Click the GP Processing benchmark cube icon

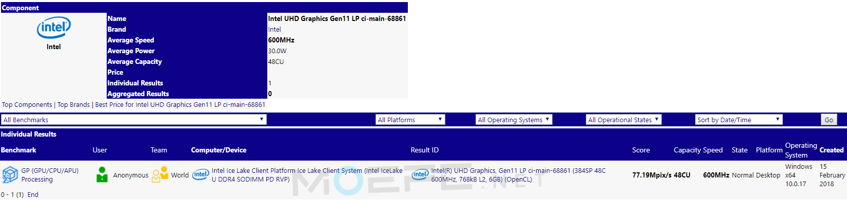[x=10, y=175]
